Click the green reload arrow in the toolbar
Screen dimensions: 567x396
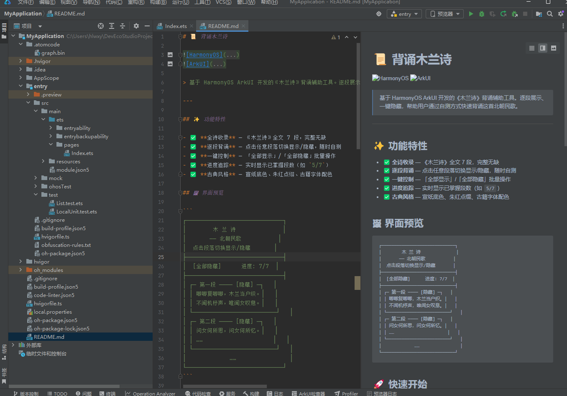503,14
